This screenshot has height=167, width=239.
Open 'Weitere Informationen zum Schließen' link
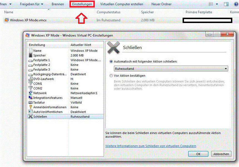point(151,146)
